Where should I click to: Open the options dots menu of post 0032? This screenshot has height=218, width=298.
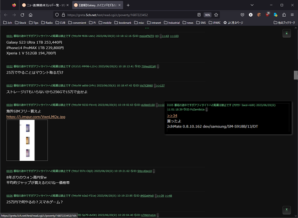tap(158, 66)
